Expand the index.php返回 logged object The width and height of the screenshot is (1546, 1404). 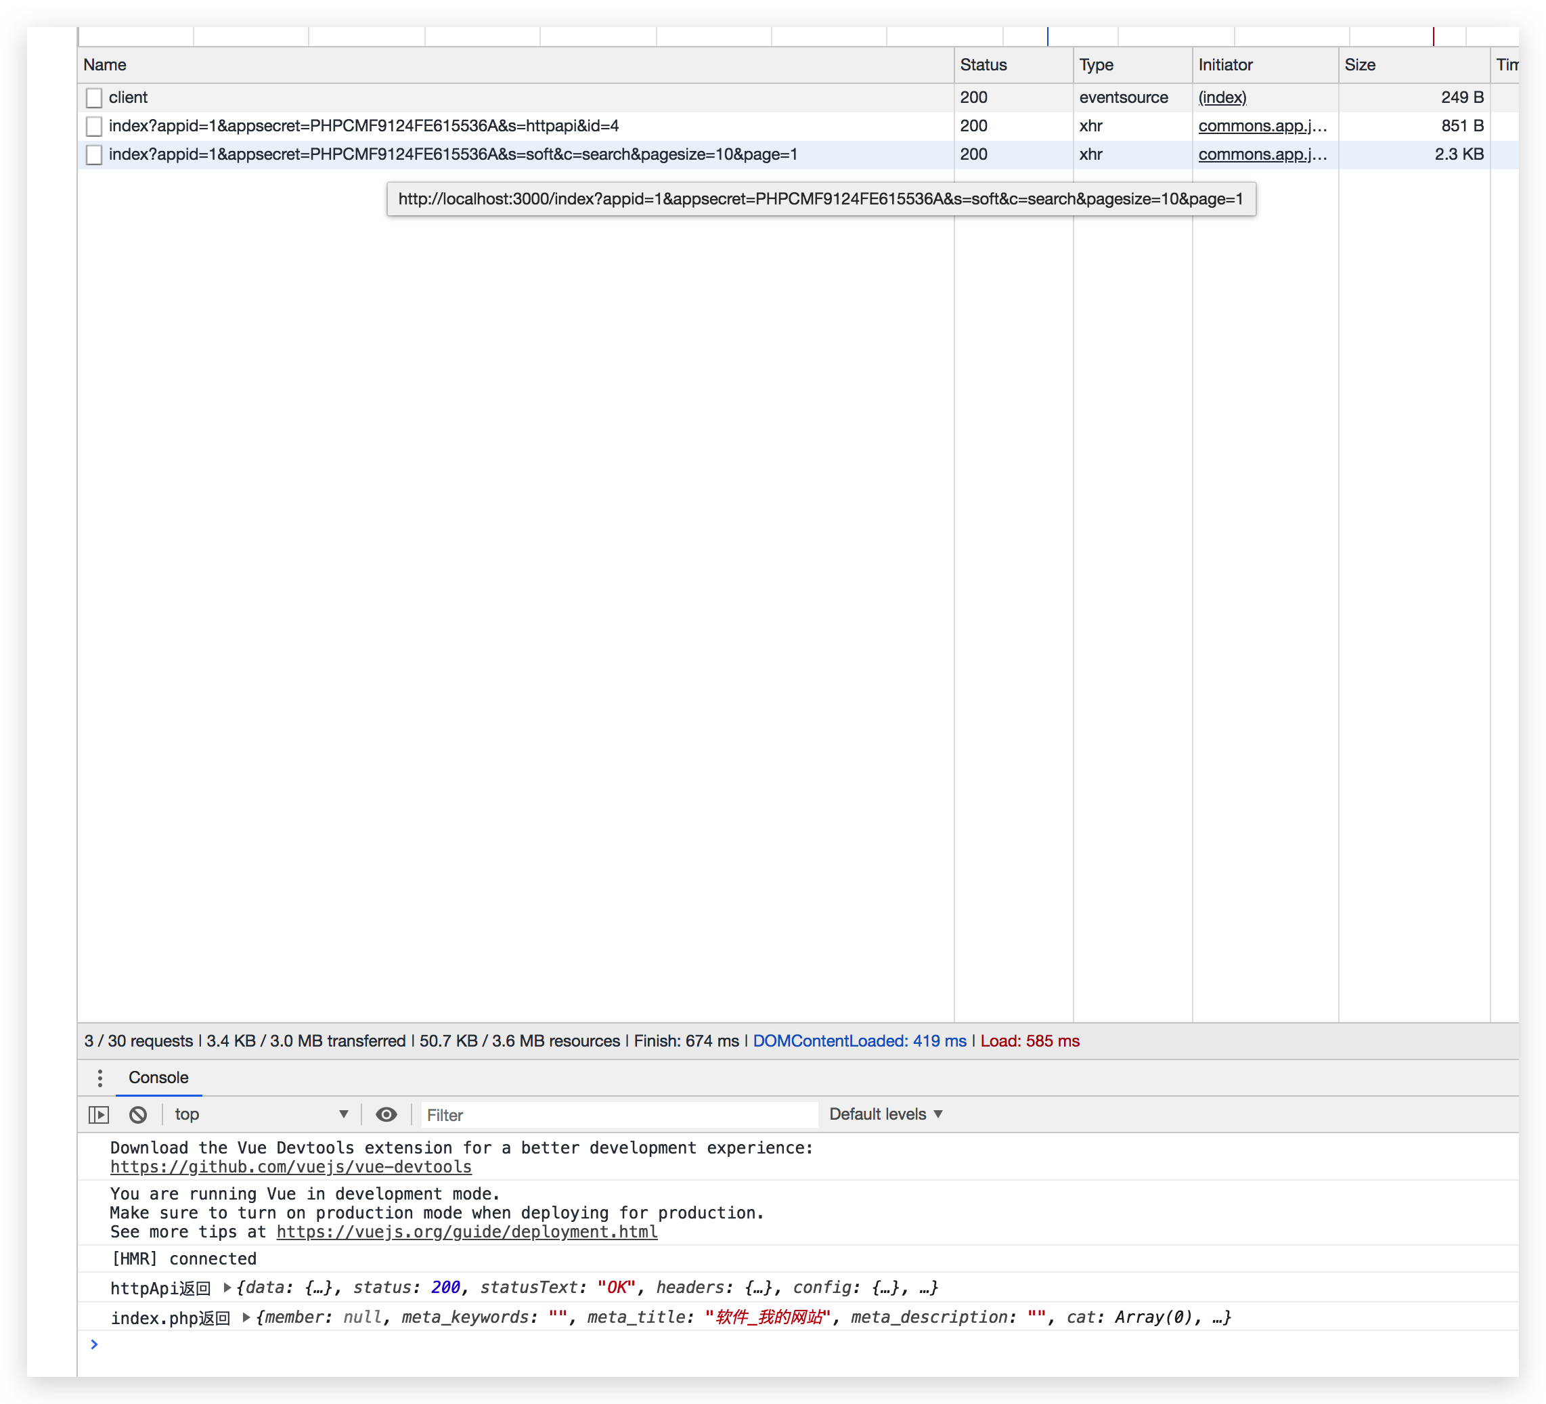pyautogui.click(x=246, y=1317)
